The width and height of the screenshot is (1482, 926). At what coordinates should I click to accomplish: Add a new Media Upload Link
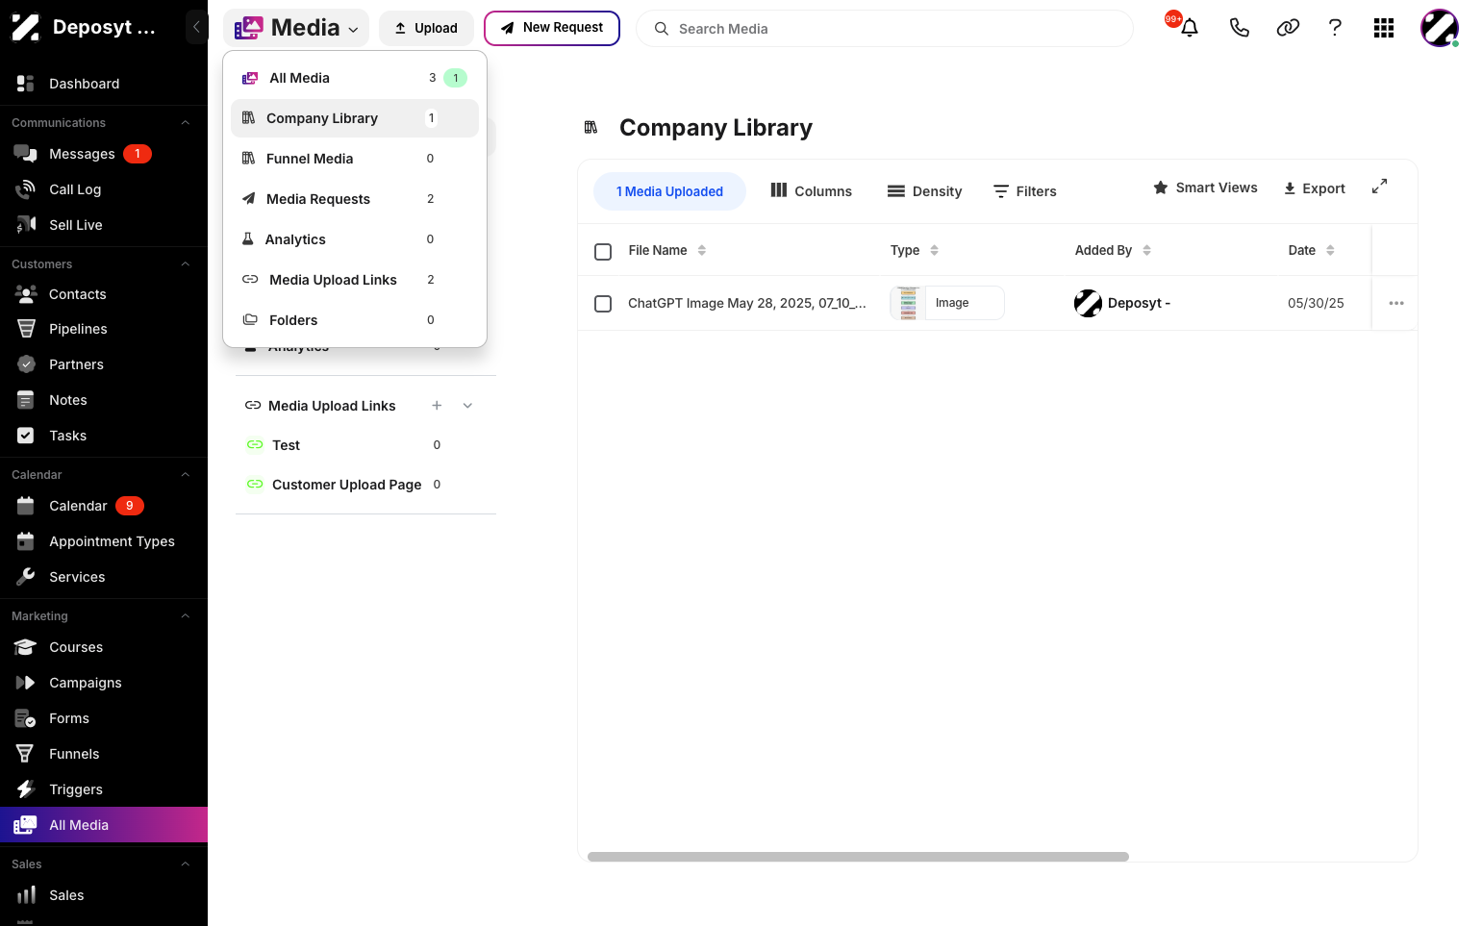(x=437, y=406)
